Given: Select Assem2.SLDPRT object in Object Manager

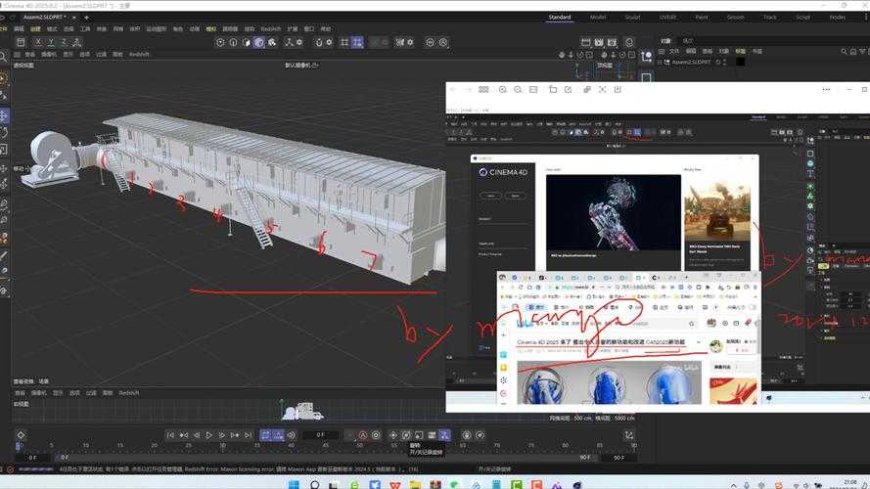Looking at the screenshot, I should 691,62.
